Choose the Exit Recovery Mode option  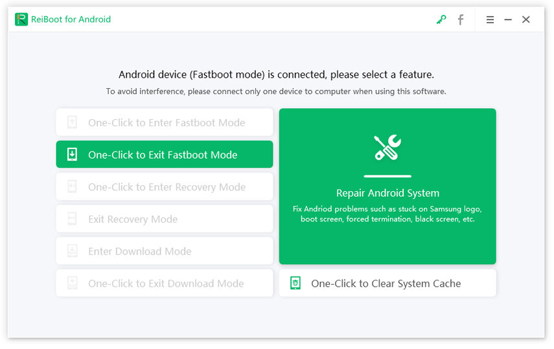[133, 219]
